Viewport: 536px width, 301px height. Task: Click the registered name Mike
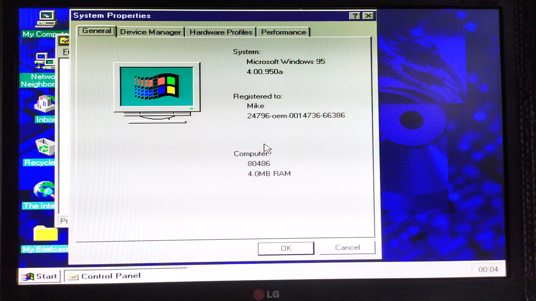click(x=255, y=106)
